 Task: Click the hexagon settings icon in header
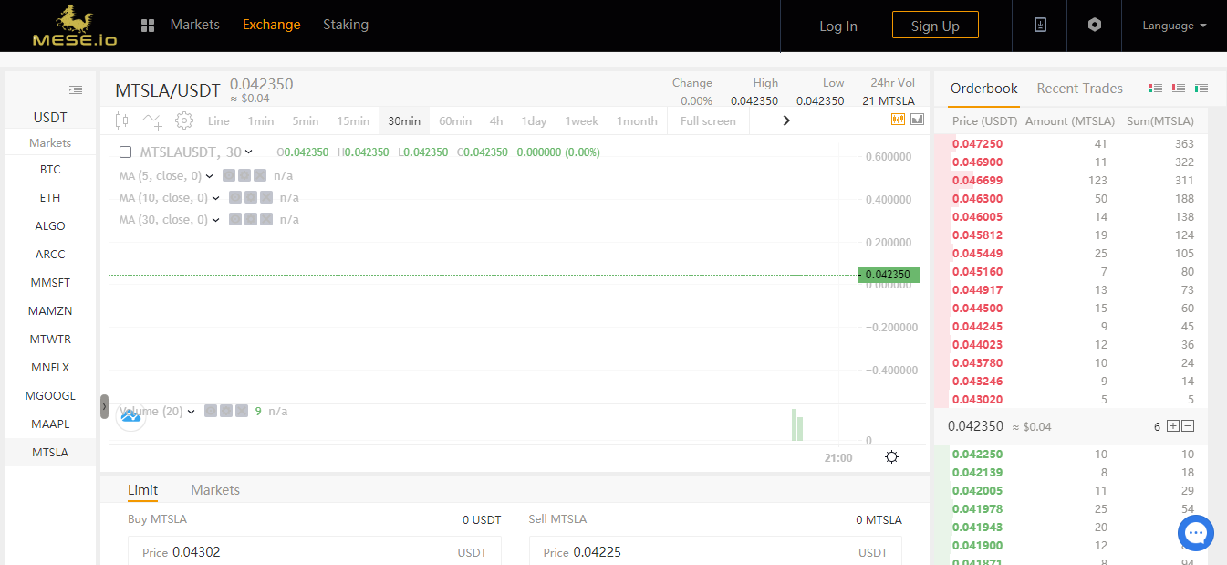click(x=1095, y=26)
